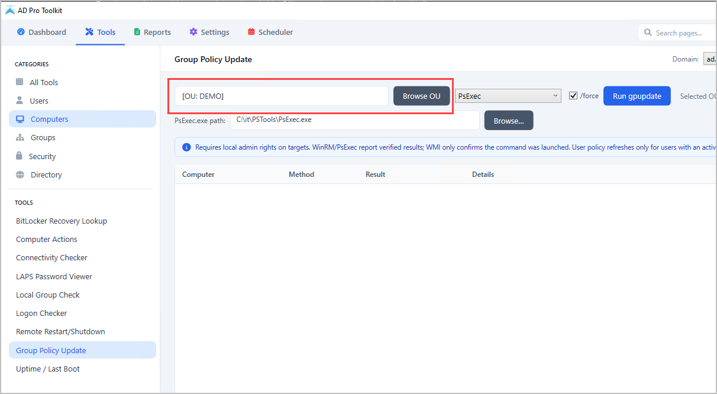Viewport: 717px width, 394px height.
Task: Go to the Settings tab
Action: [209, 32]
